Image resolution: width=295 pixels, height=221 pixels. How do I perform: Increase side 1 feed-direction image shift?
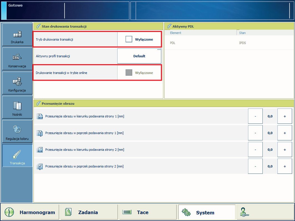(x=284, y=116)
